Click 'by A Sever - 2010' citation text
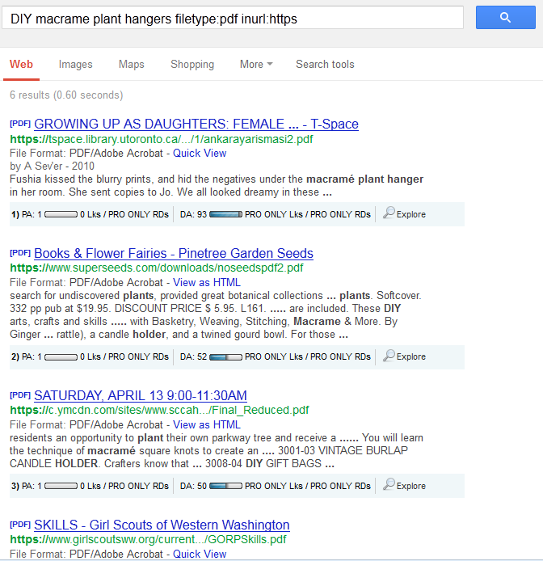 point(52,166)
